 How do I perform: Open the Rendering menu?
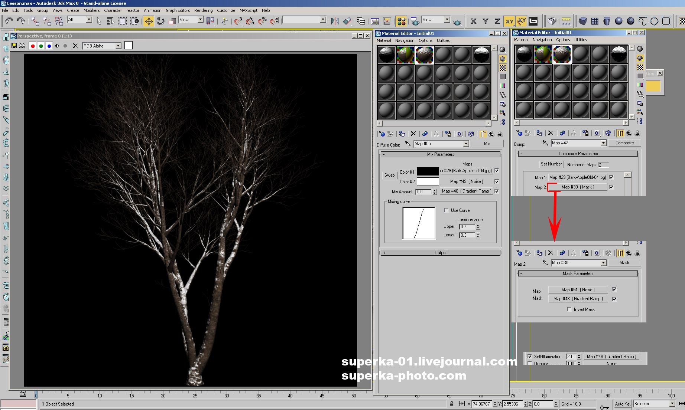(x=203, y=10)
